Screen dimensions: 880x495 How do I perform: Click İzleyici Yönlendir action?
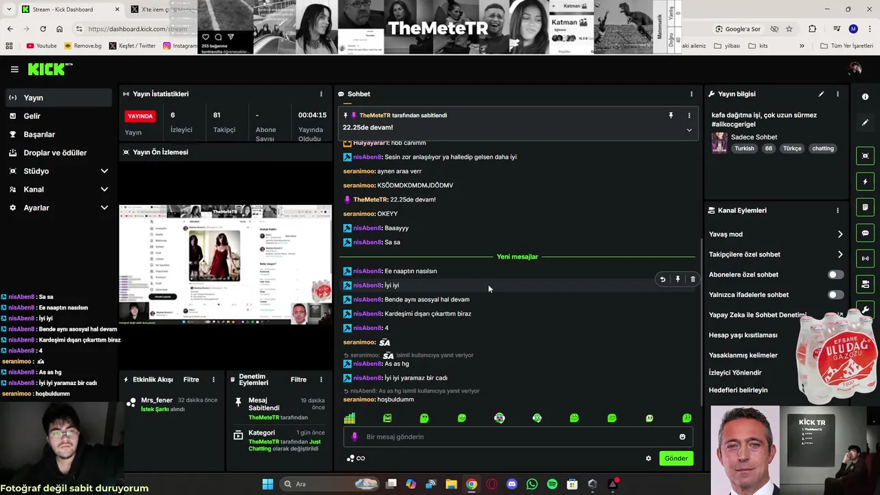tap(735, 373)
